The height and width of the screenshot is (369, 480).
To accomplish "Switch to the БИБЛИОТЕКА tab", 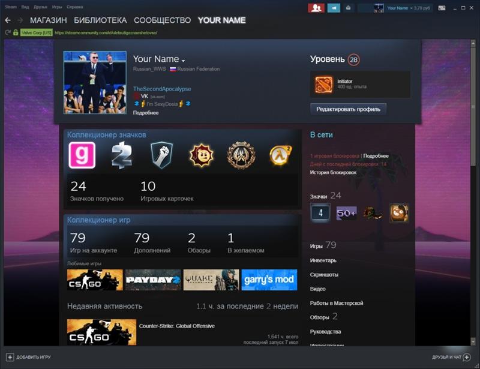I will pyautogui.click(x=100, y=20).
